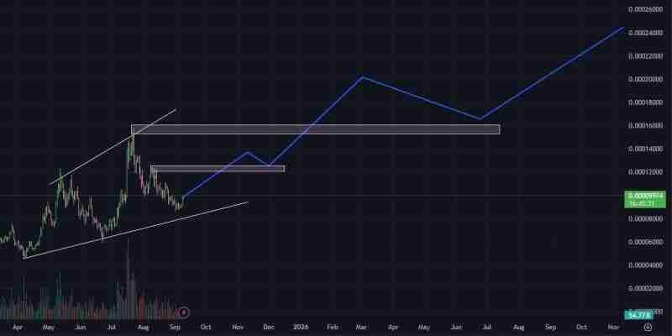
Task: Click the blue projection peak near Mar
Action: click(x=361, y=77)
